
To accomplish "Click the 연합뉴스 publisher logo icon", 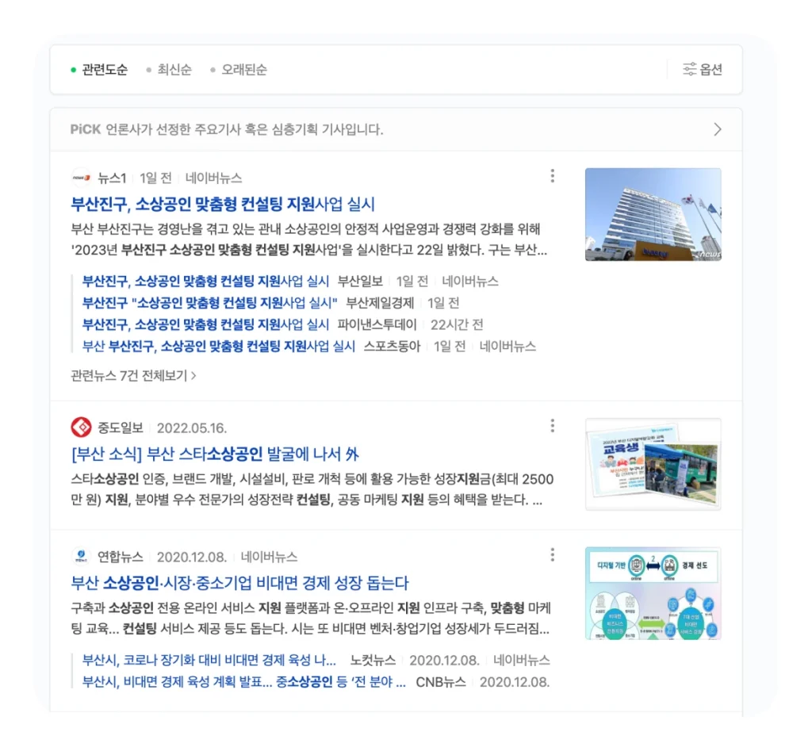I will click(82, 555).
